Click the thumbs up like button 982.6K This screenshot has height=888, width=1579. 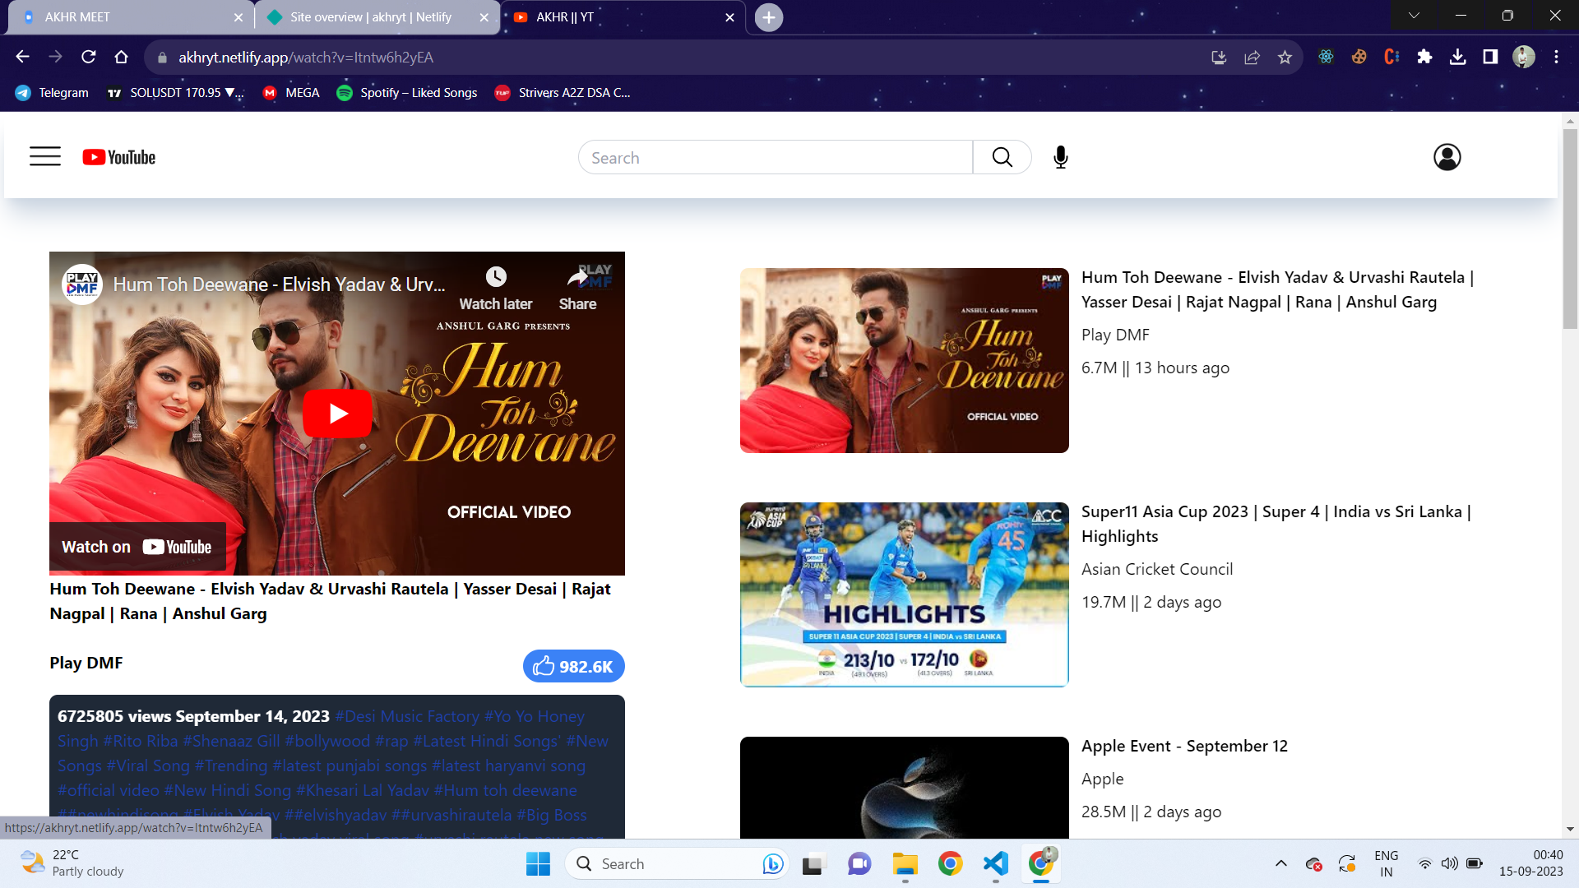pyautogui.click(x=573, y=666)
